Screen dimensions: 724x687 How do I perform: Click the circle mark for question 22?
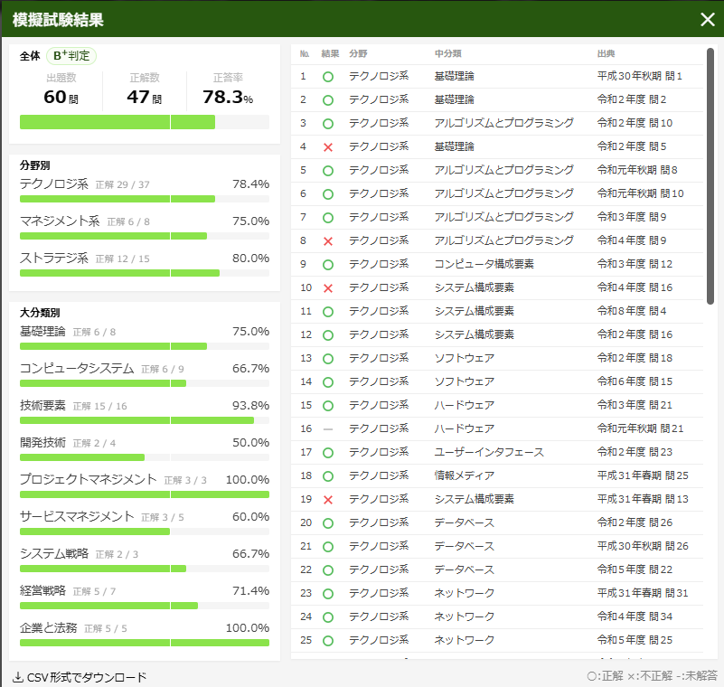click(328, 570)
